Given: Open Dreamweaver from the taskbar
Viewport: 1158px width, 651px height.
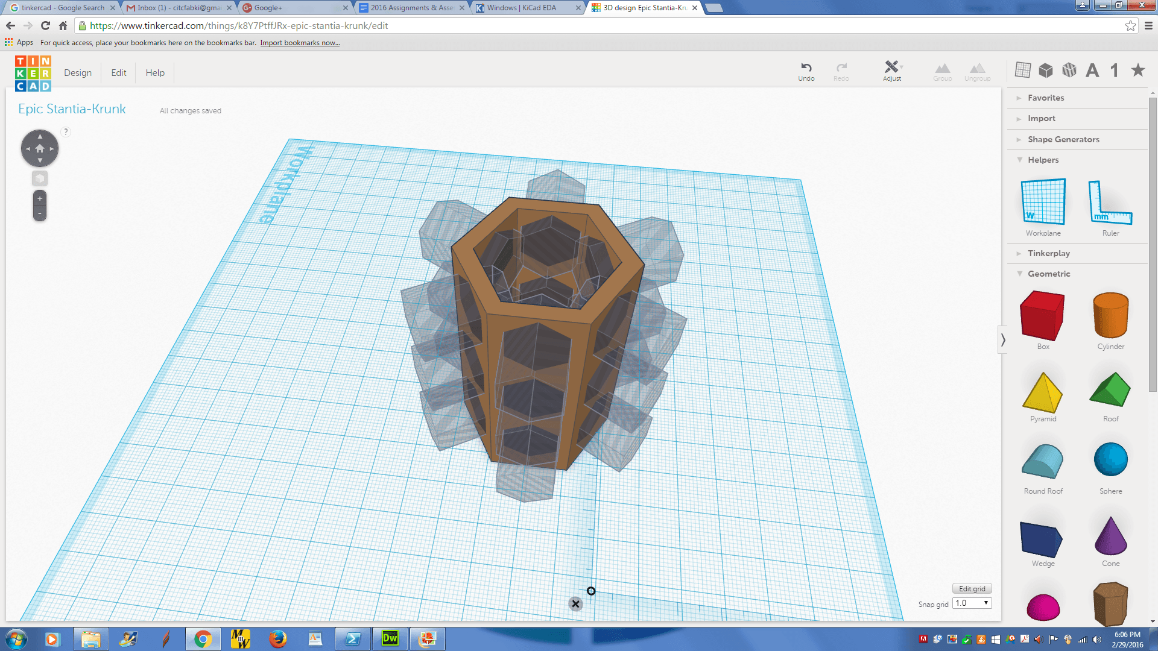Looking at the screenshot, I should [390, 639].
